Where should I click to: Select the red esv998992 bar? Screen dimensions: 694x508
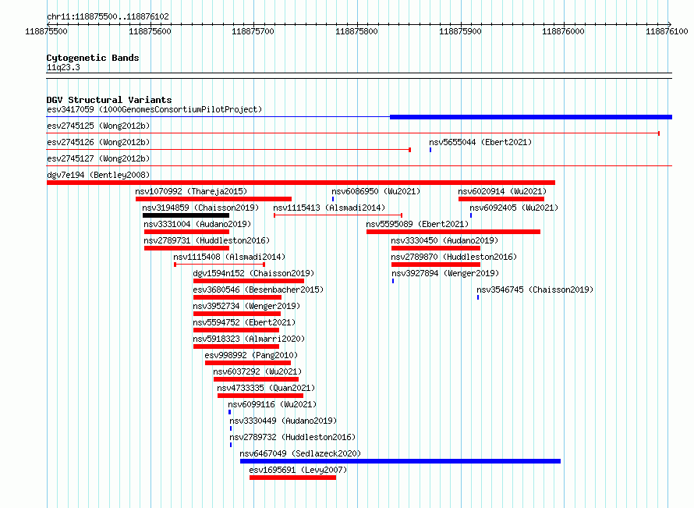click(248, 363)
